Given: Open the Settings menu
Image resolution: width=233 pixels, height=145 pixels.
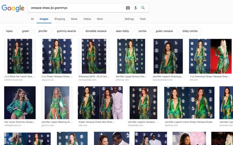Looking at the screenshot, I should coord(129,19).
